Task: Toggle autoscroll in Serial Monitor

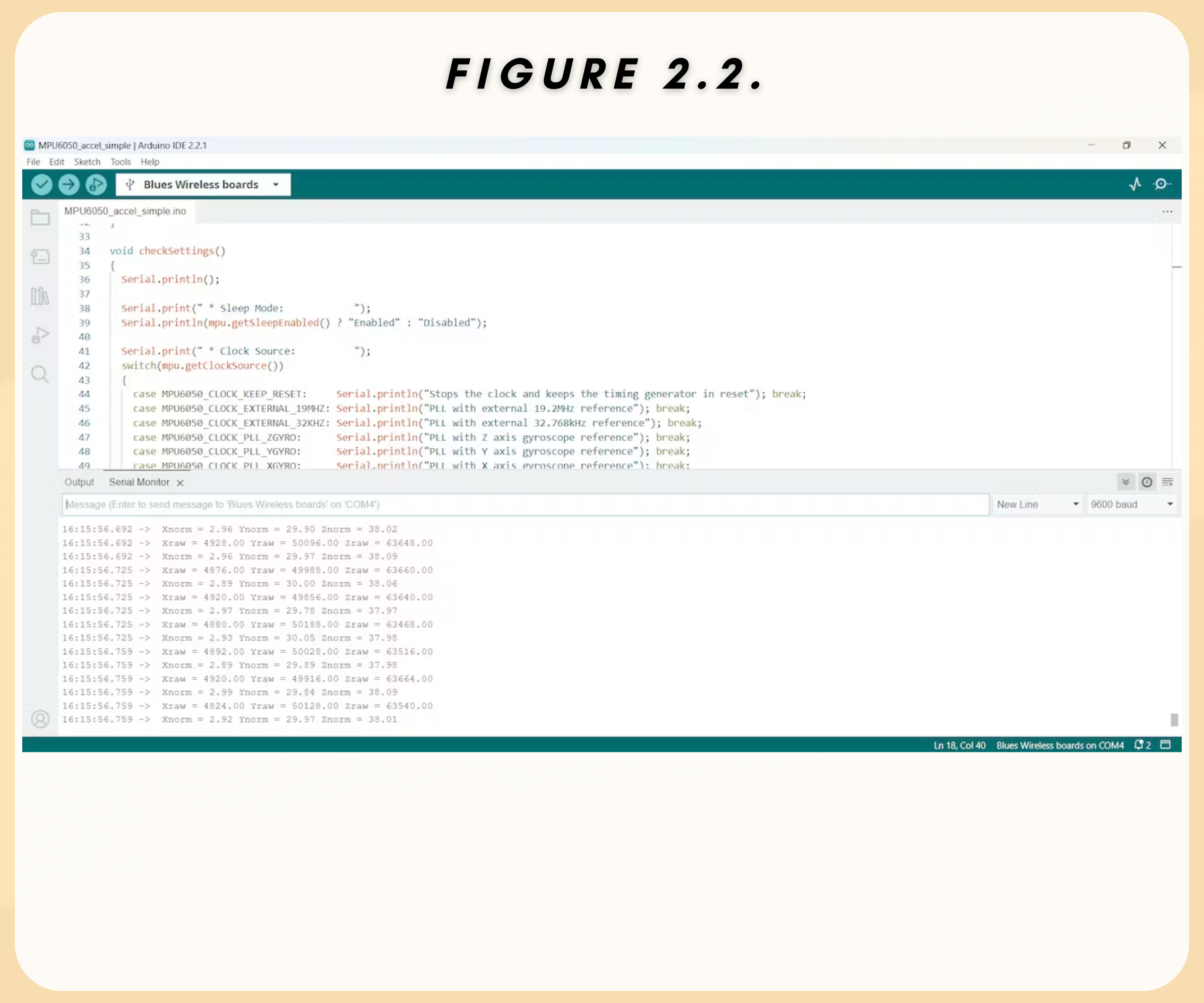Action: pos(1125,482)
